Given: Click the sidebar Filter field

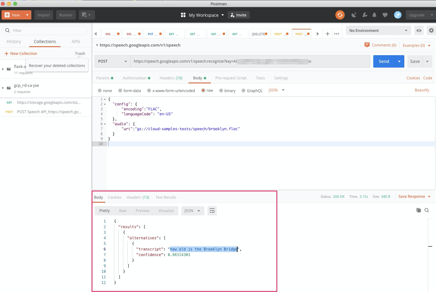Looking at the screenshot, I should coord(45,30).
